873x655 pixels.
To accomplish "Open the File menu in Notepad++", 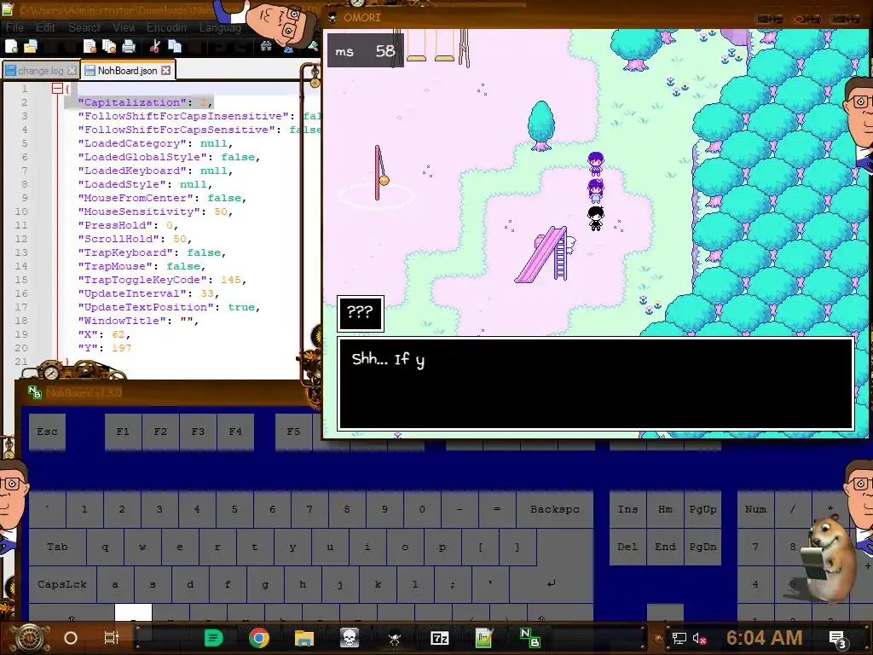I will click(x=14, y=27).
